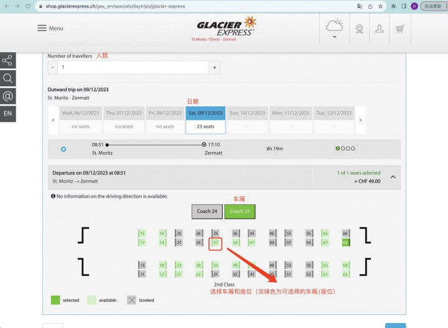448x328 pixels.
Task: Select available seat 37
Action: 215,243
